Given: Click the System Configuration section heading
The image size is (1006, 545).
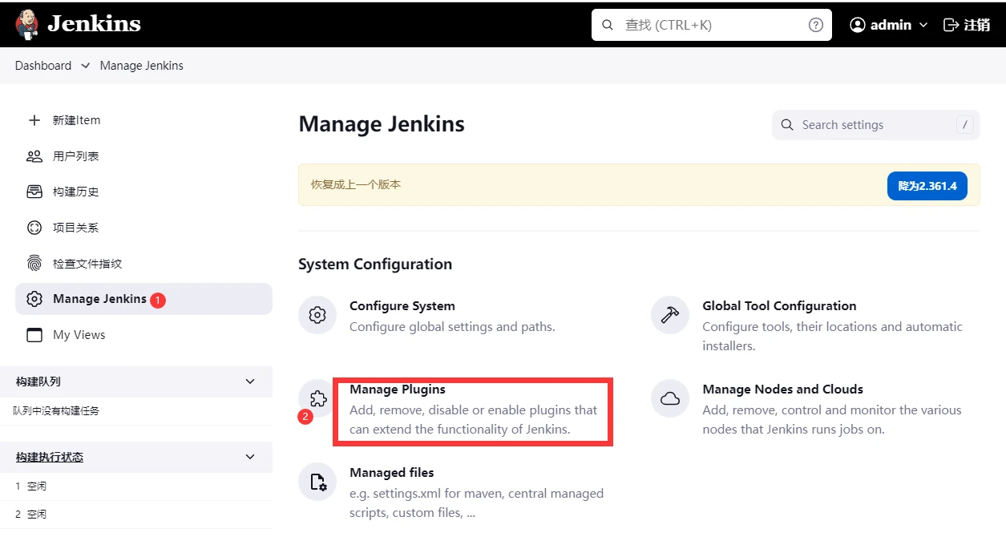Looking at the screenshot, I should tap(375, 264).
